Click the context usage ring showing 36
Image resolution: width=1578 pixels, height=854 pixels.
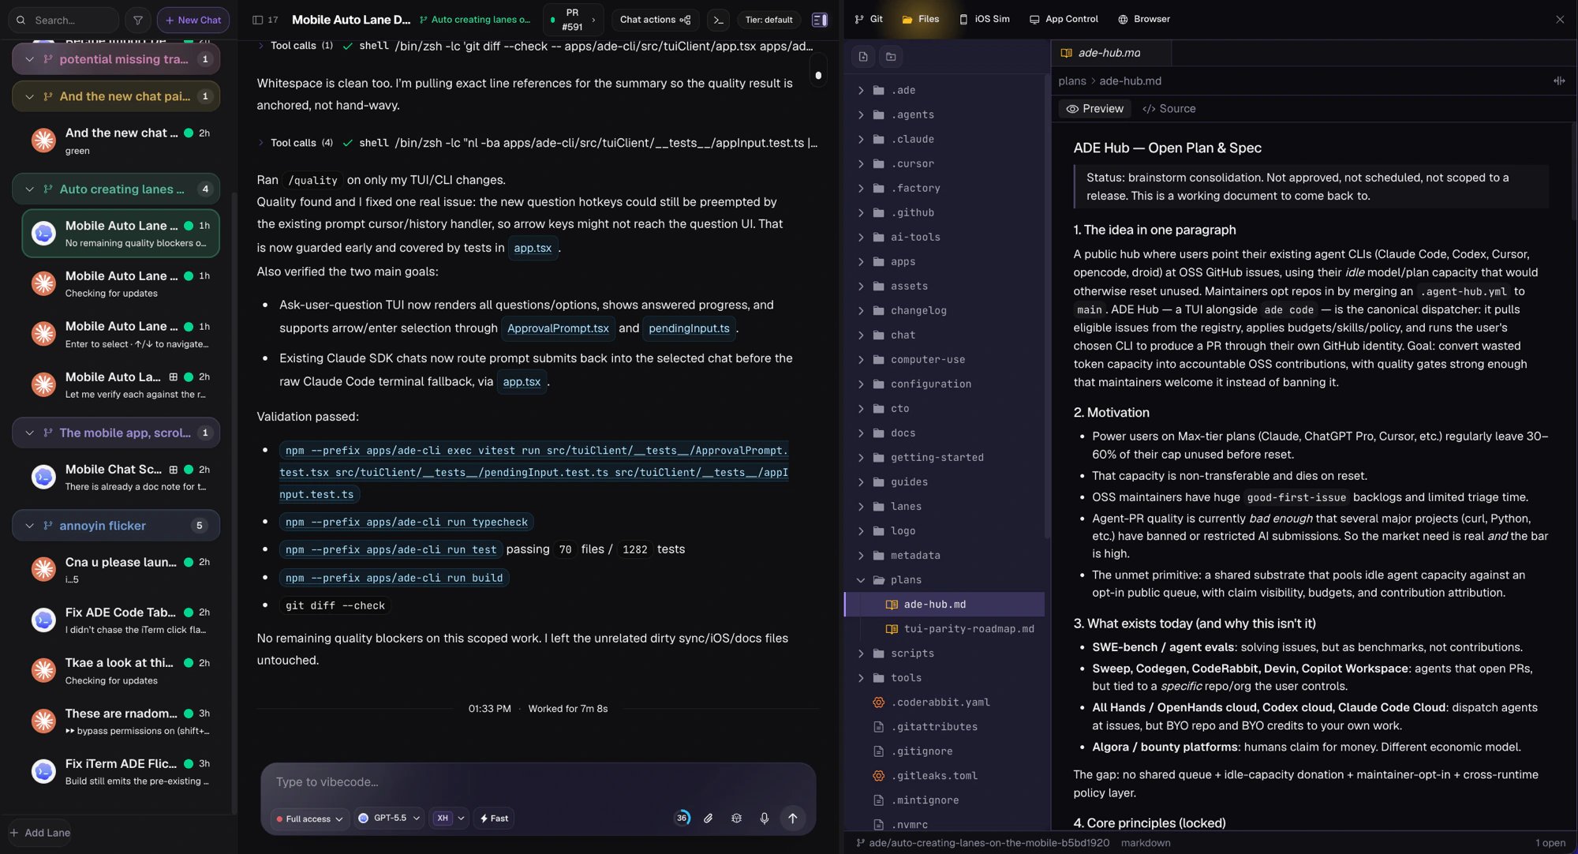point(682,818)
